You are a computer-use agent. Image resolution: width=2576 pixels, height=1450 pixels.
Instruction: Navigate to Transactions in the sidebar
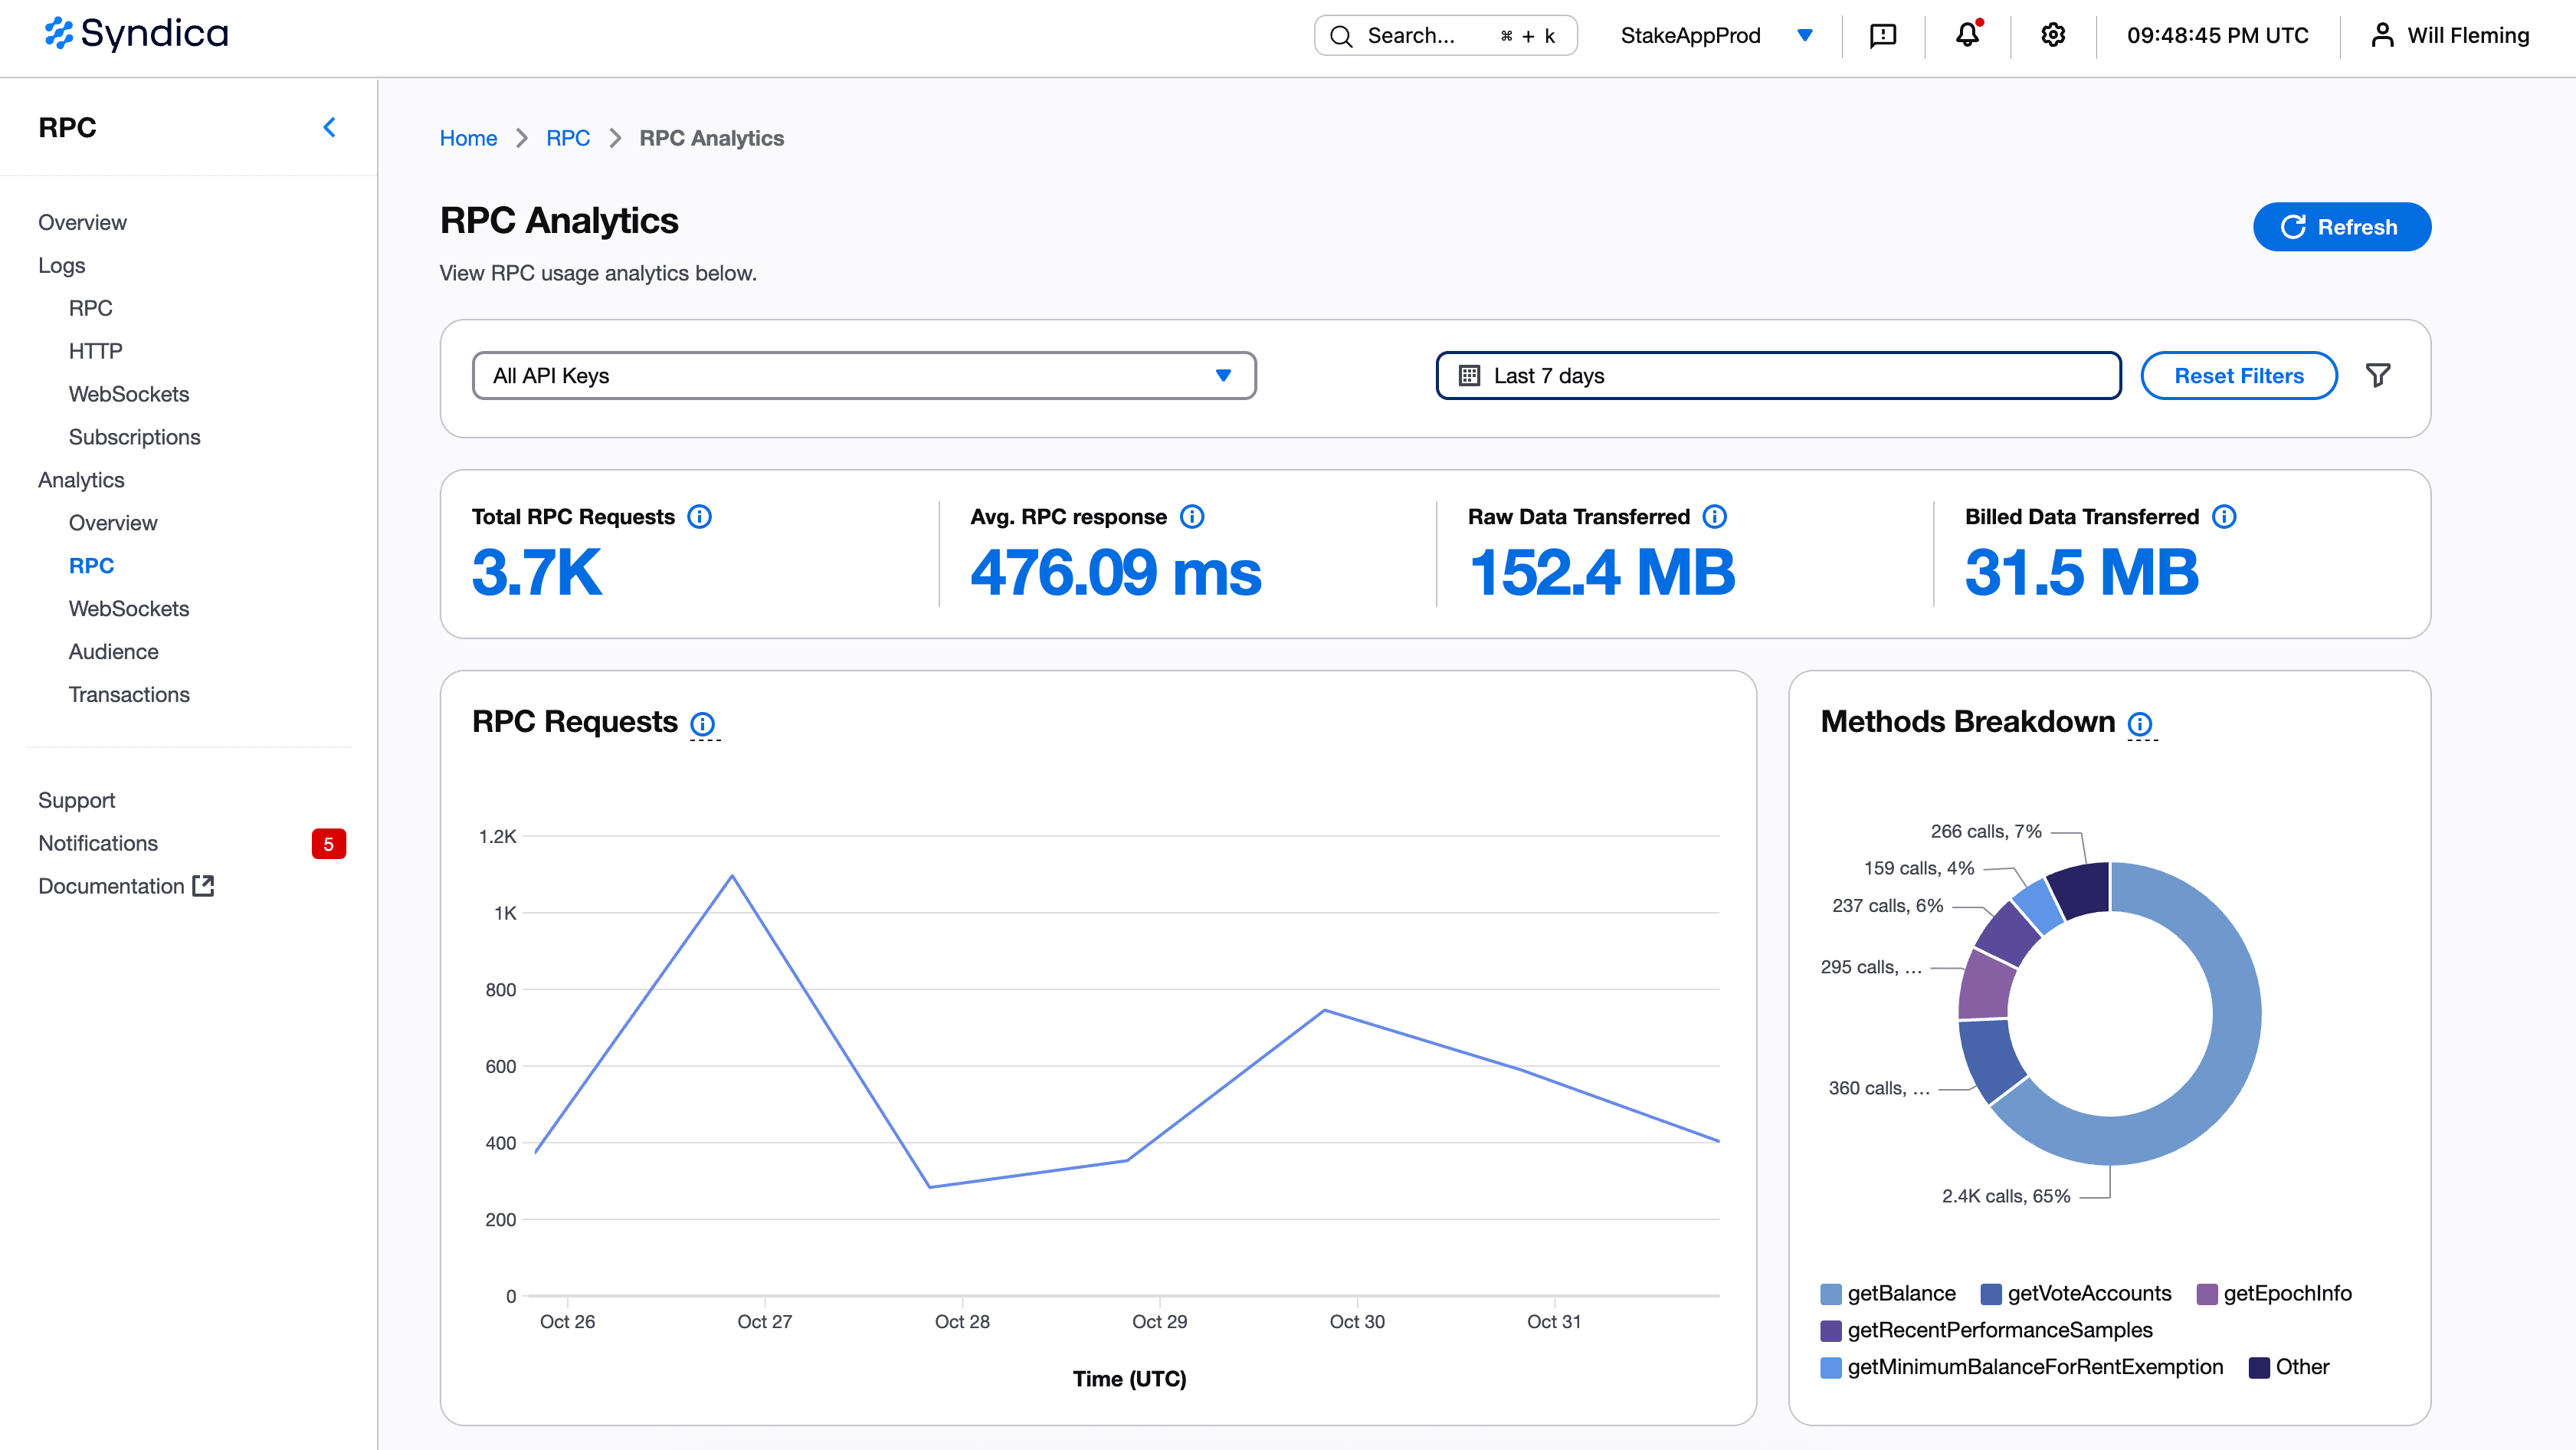(129, 694)
